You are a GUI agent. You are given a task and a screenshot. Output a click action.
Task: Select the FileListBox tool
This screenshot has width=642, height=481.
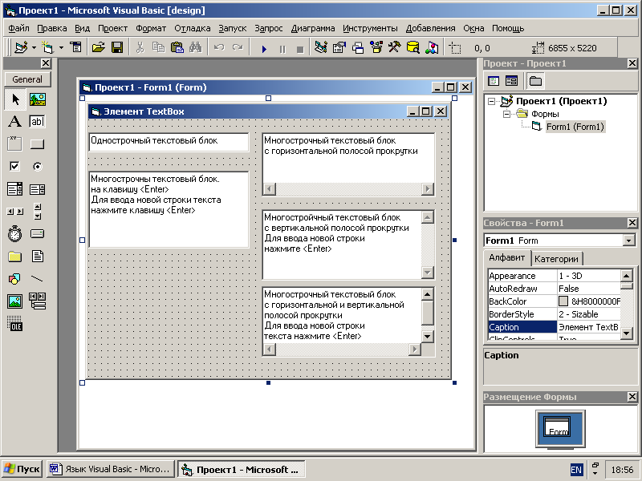pos(37,257)
